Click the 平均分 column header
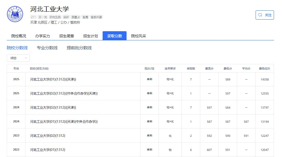Viewport: 282px width, 157px height. [246, 69]
